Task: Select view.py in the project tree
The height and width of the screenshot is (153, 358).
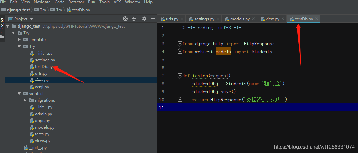Action: click(x=42, y=80)
